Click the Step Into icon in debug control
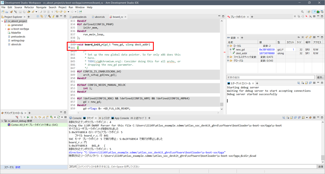325x174 pixels. pyautogui.click(x=36, y=117)
